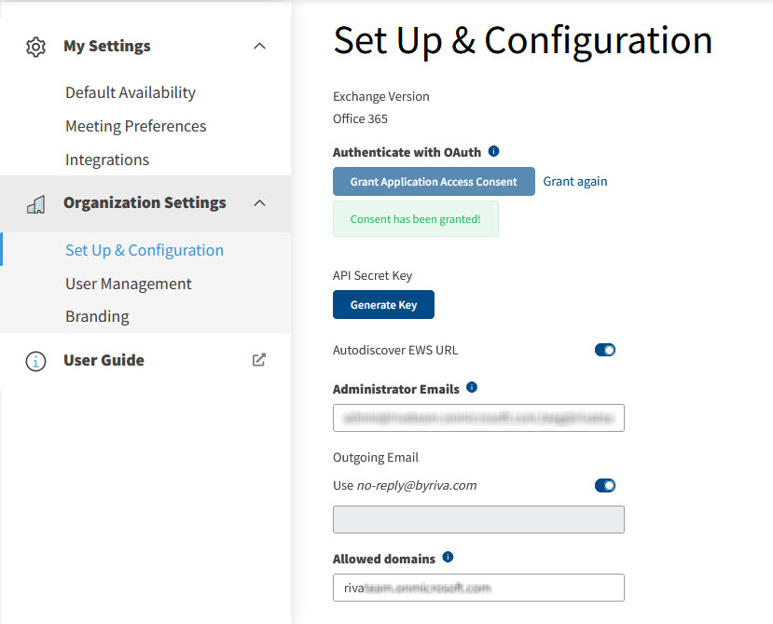The width and height of the screenshot is (773, 624).
Task: Click info icon beside Authenticate with OAuth
Action: [x=493, y=151]
